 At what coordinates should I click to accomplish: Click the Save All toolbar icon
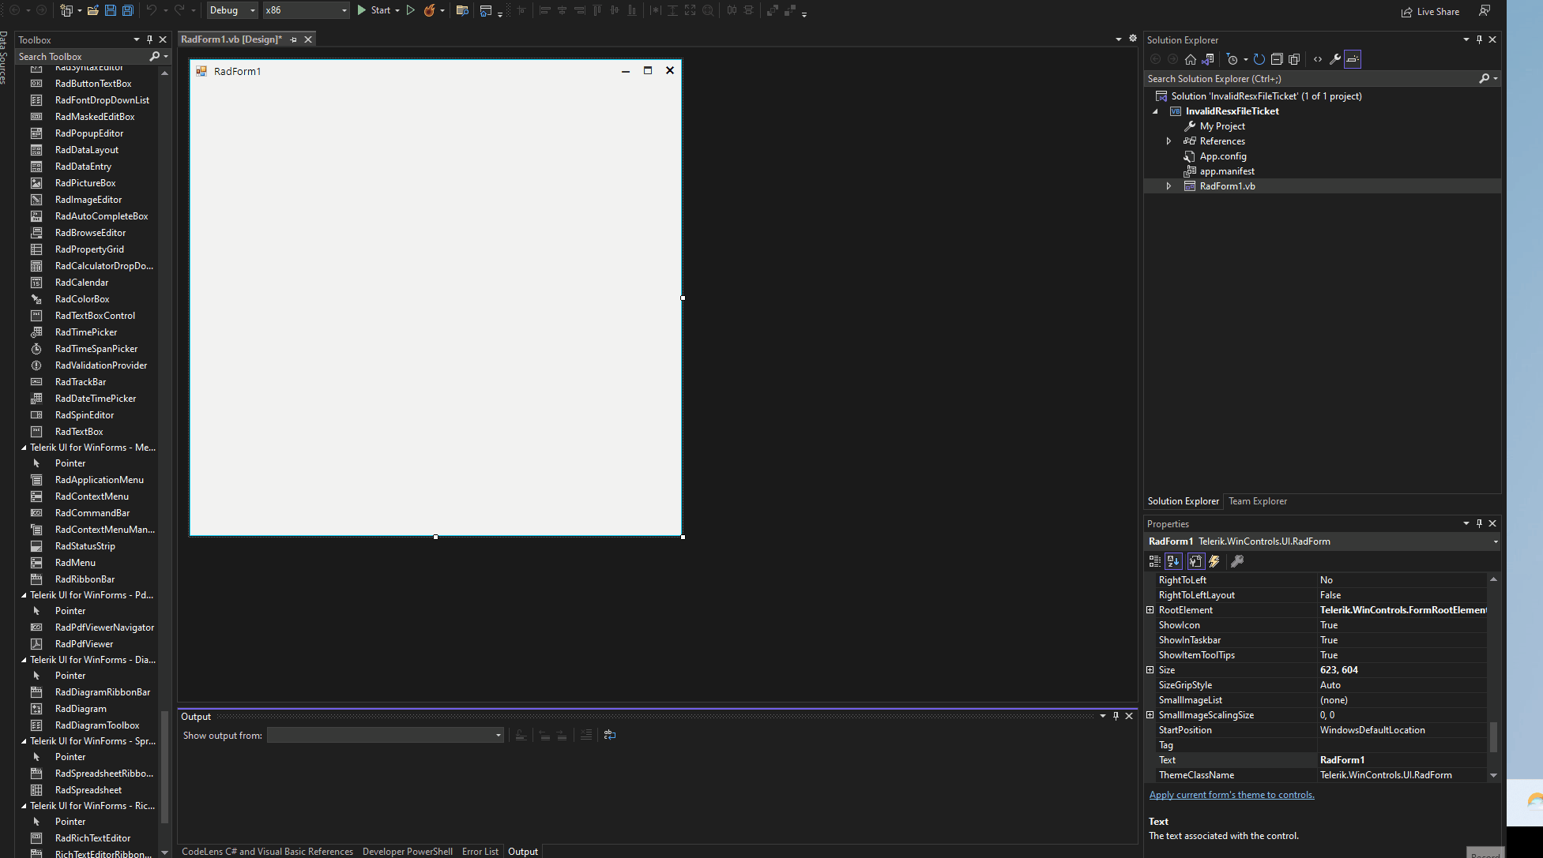[x=128, y=10]
